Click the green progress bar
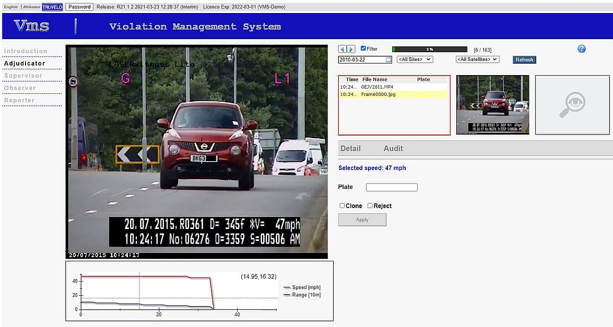 point(429,49)
